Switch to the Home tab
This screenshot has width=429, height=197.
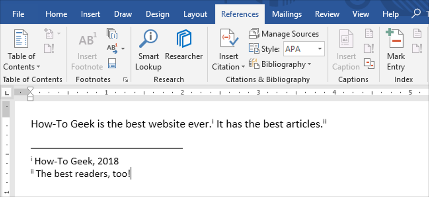[x=56, y=14]
